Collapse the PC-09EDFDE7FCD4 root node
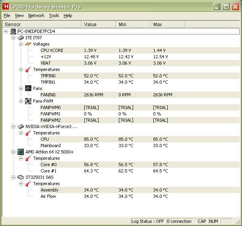The image size is (242, 226). 6,31
